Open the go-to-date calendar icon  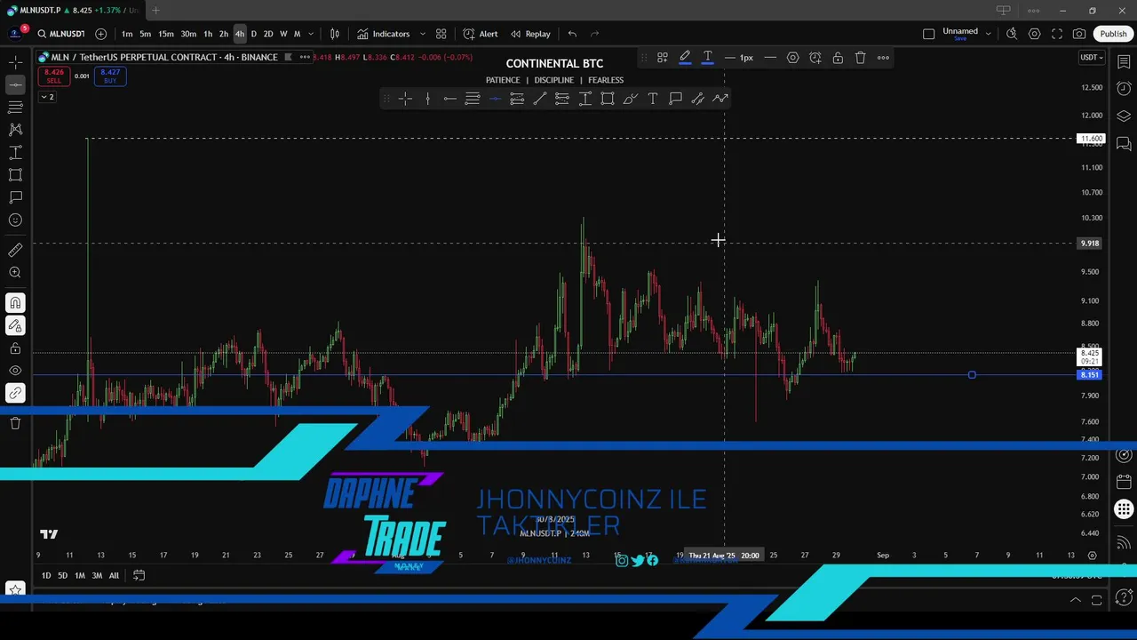(x=139, y=575)
